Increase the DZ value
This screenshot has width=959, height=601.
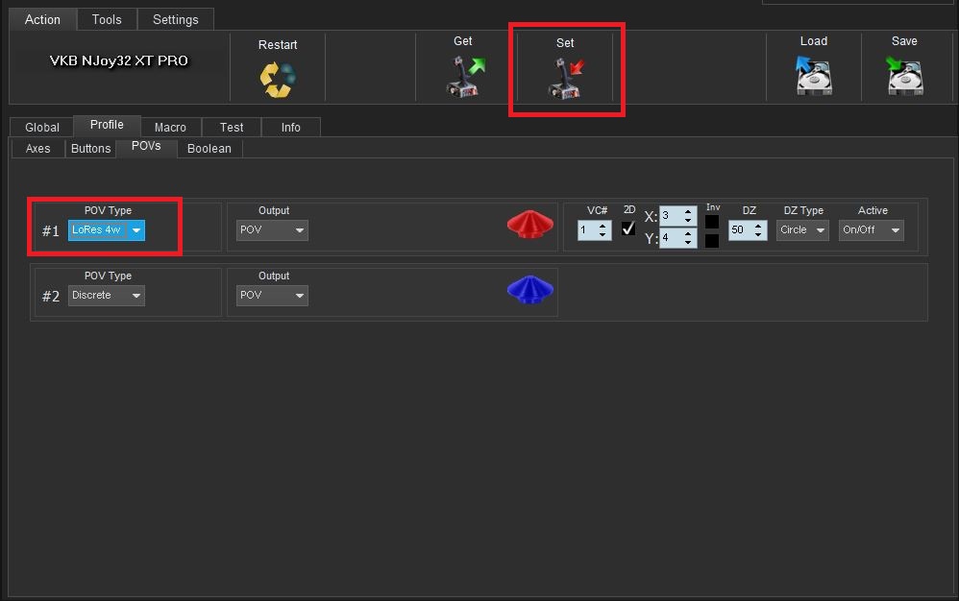click(758, 226)
